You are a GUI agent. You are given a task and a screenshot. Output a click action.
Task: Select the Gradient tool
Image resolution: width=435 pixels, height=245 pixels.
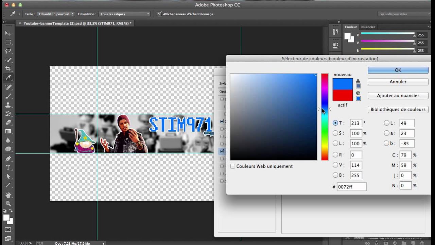(8, 131)
